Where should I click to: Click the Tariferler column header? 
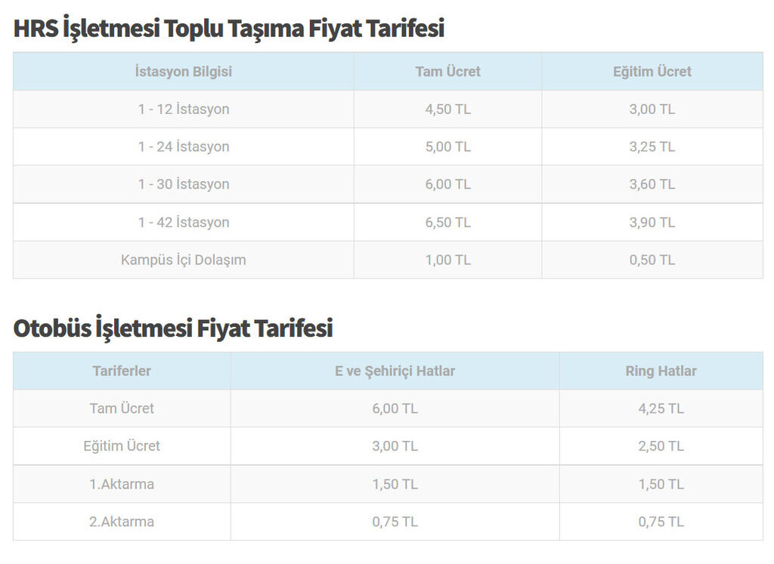pyautogui.click(x=122, y=371)
